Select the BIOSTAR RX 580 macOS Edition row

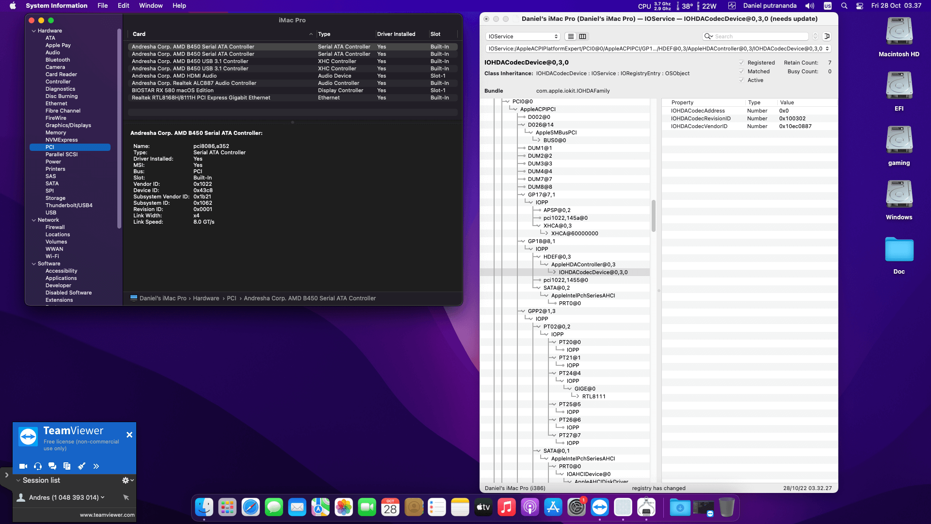click(292, 90)
